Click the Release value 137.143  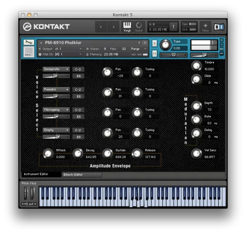[150, 157]
